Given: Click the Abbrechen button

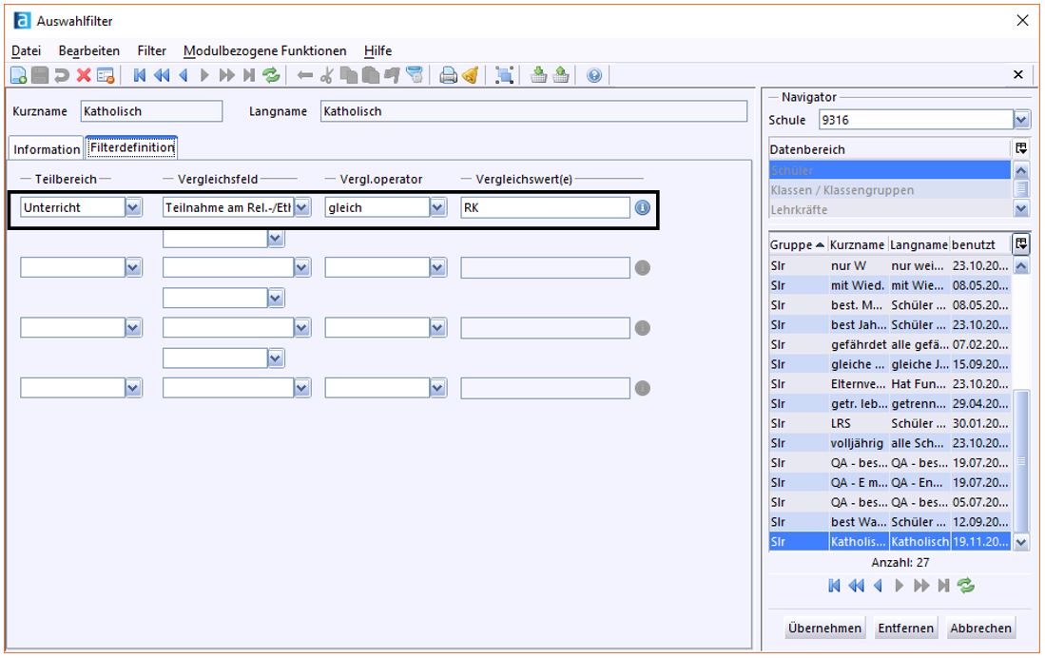Looking at the screenshot, I should (x=980, y=628).
